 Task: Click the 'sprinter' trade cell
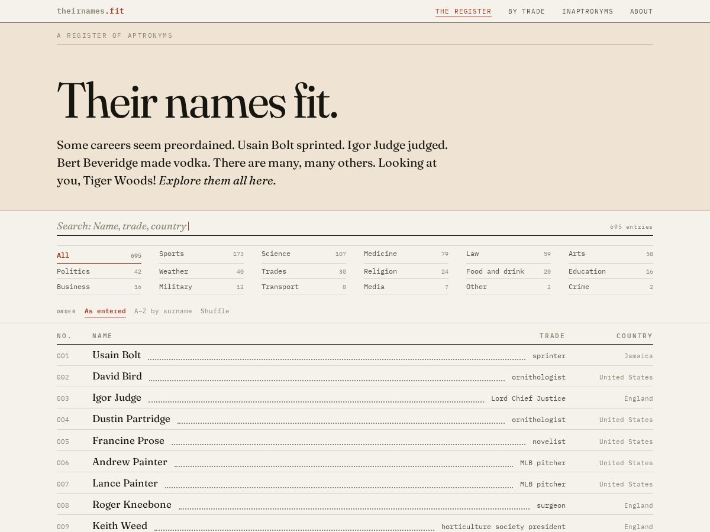coord(549,356)
